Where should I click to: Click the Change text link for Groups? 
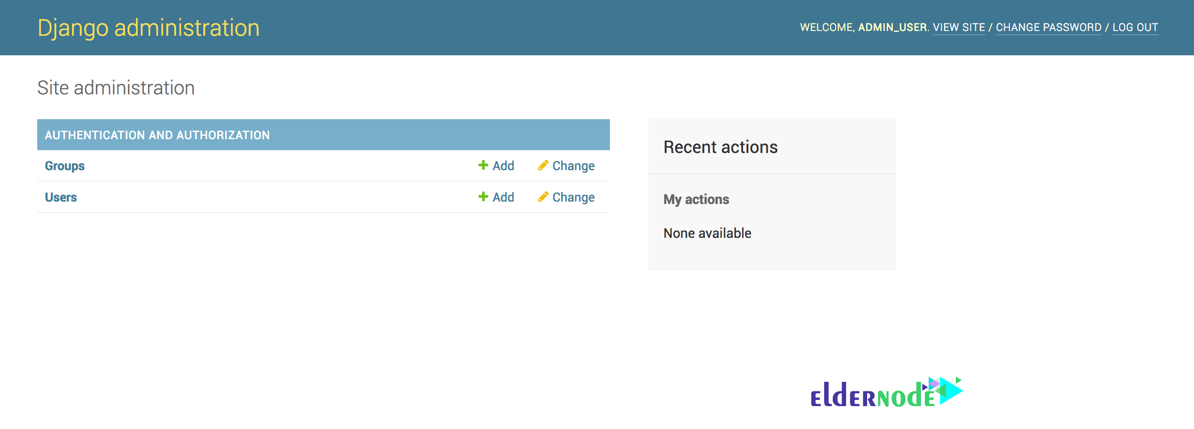573,166
